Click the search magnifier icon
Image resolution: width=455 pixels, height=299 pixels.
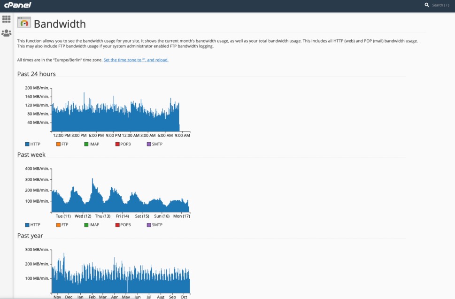[x=426, y=5]
